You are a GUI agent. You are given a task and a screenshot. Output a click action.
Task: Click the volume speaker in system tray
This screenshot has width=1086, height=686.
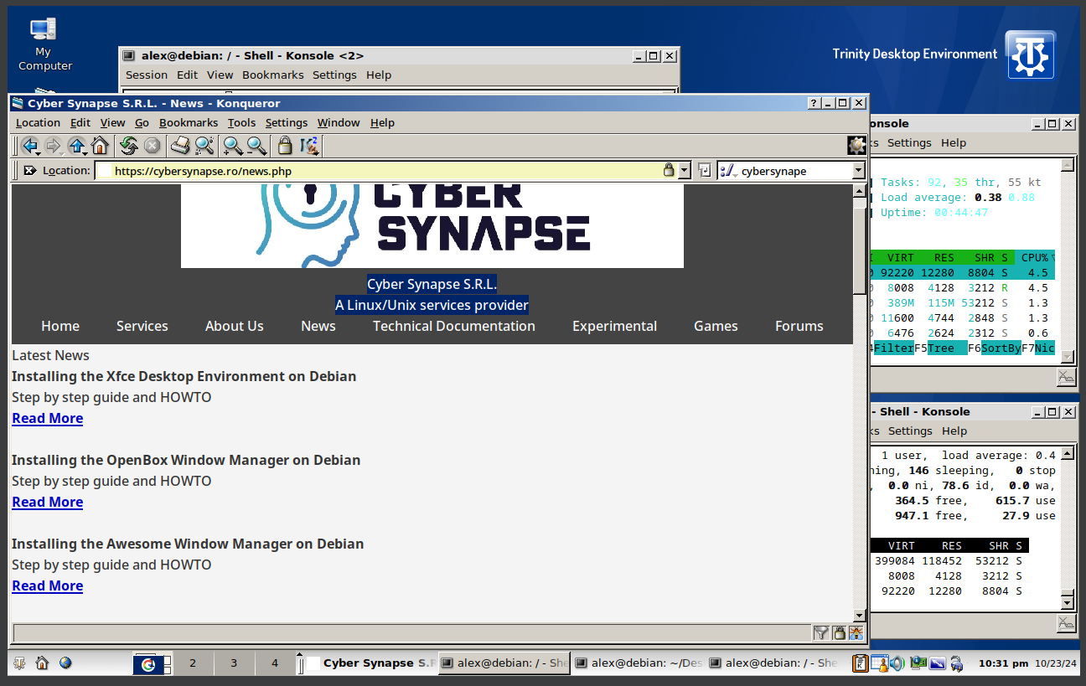[x=897, y=663]
